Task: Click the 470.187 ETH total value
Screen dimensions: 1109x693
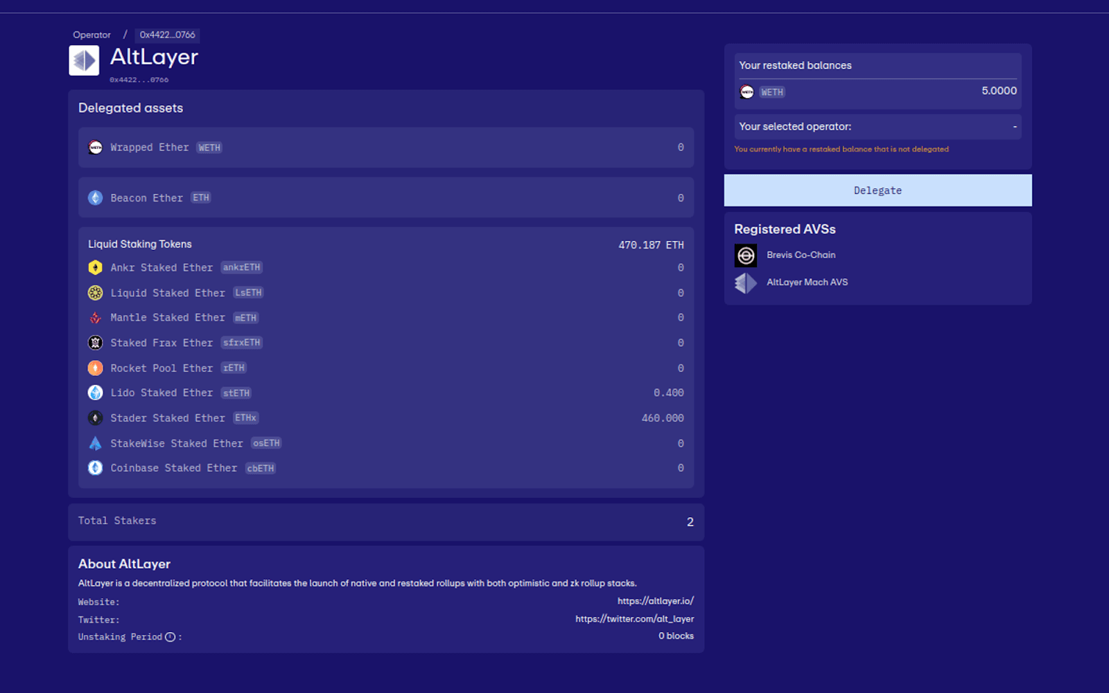Action: click(x=651, y=245)
